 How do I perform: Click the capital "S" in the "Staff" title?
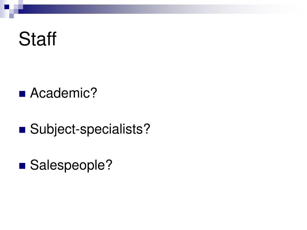24,39
